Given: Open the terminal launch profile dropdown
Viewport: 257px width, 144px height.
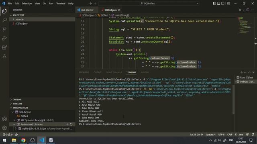Looking at the screenshot, I should pos(245,72).
